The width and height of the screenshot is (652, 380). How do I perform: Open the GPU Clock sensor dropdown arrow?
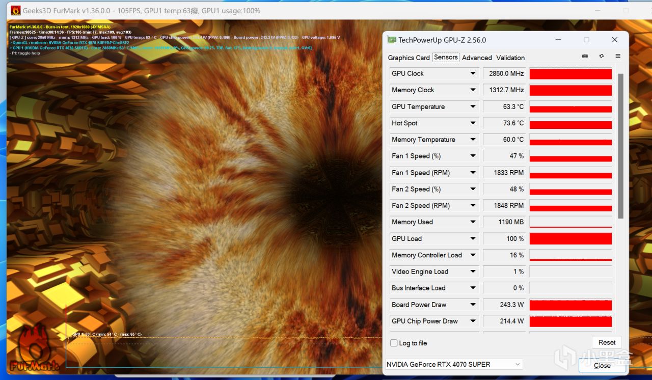(x=473, y=73)
